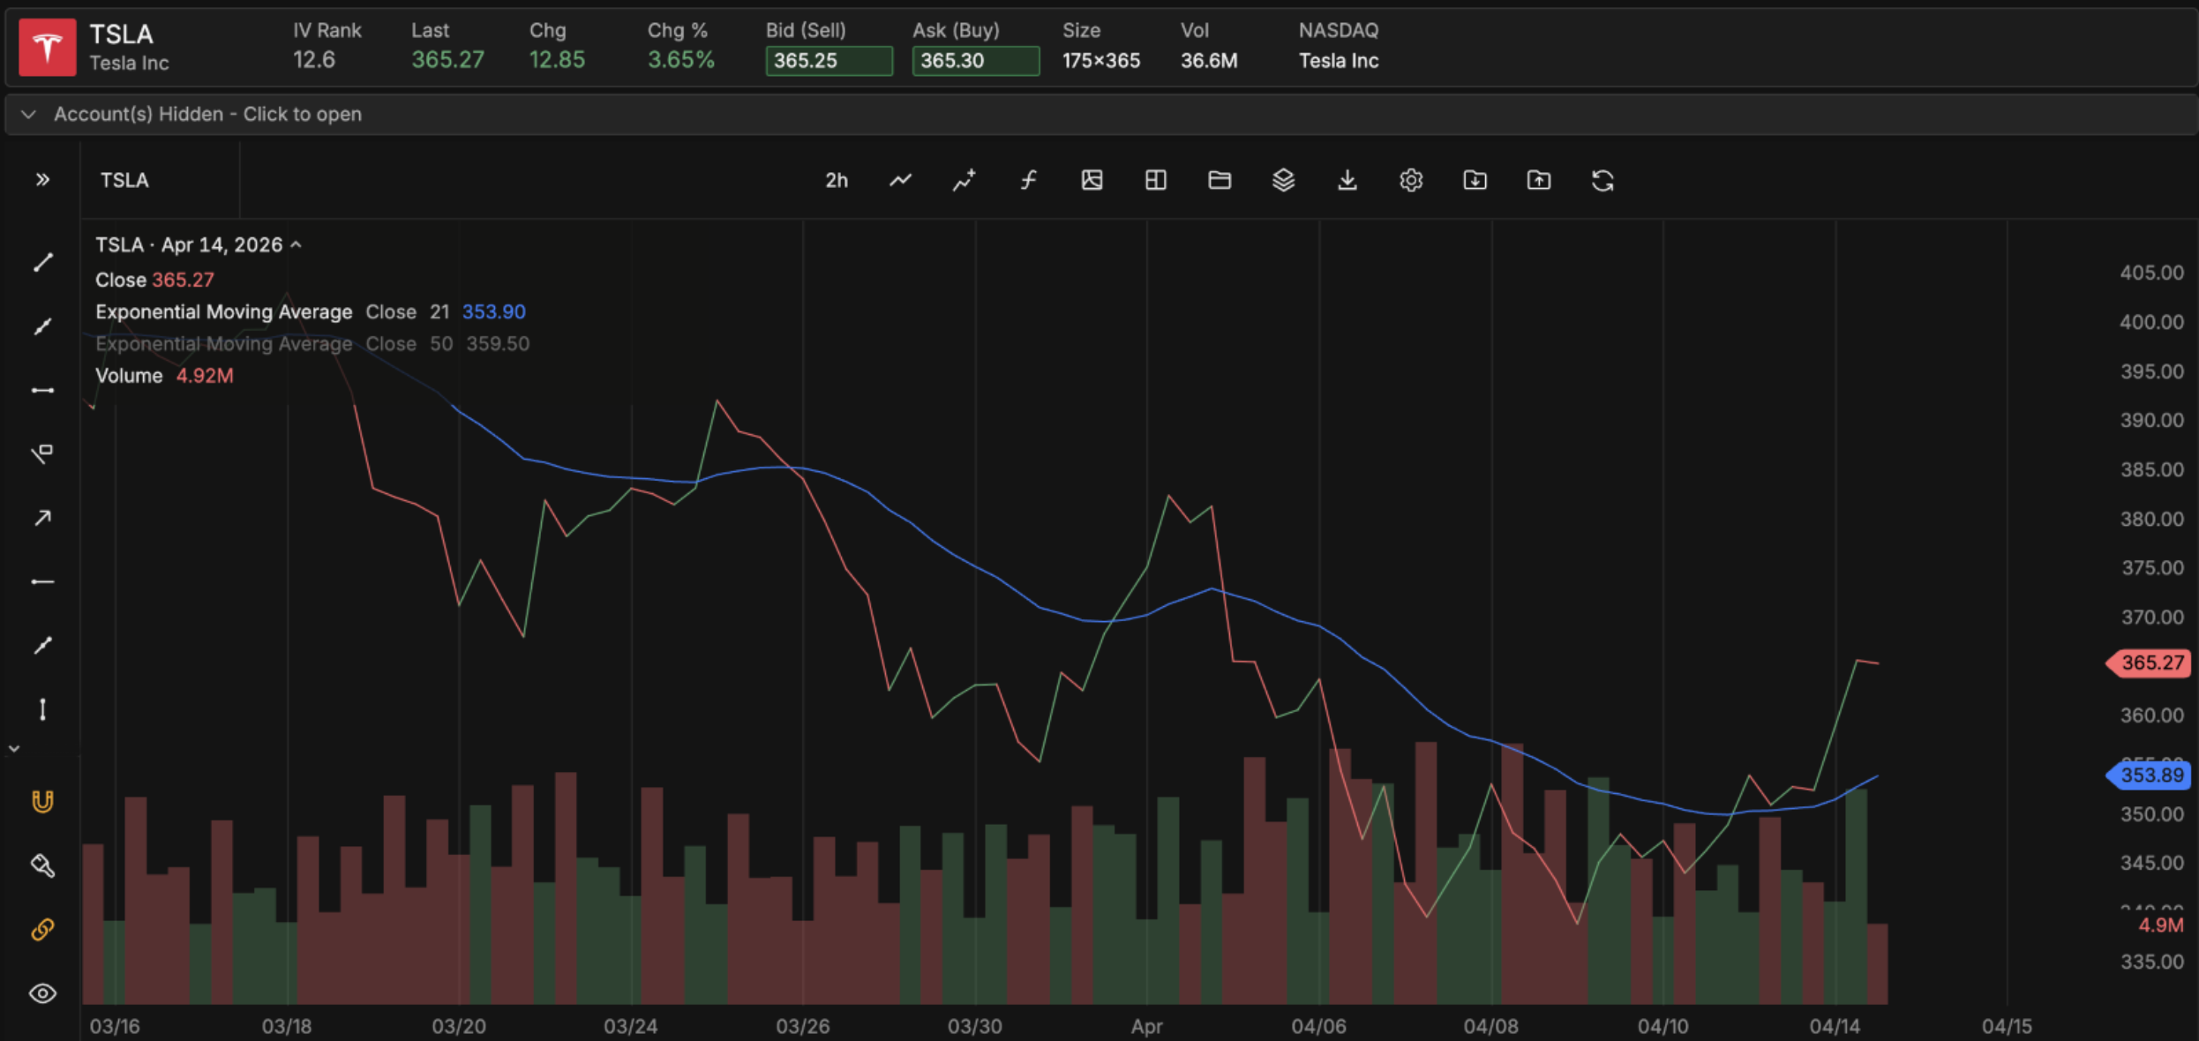Click the IV Rank 12.6 value
The image size is (2199, 1041).
[x=314, y=59]
